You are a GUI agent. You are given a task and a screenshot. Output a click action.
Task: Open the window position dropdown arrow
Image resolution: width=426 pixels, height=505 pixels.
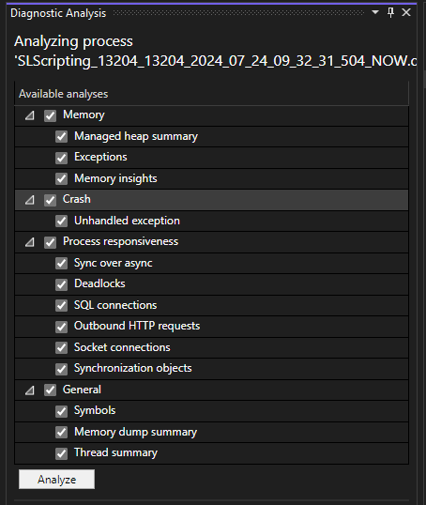pos(375,12)
